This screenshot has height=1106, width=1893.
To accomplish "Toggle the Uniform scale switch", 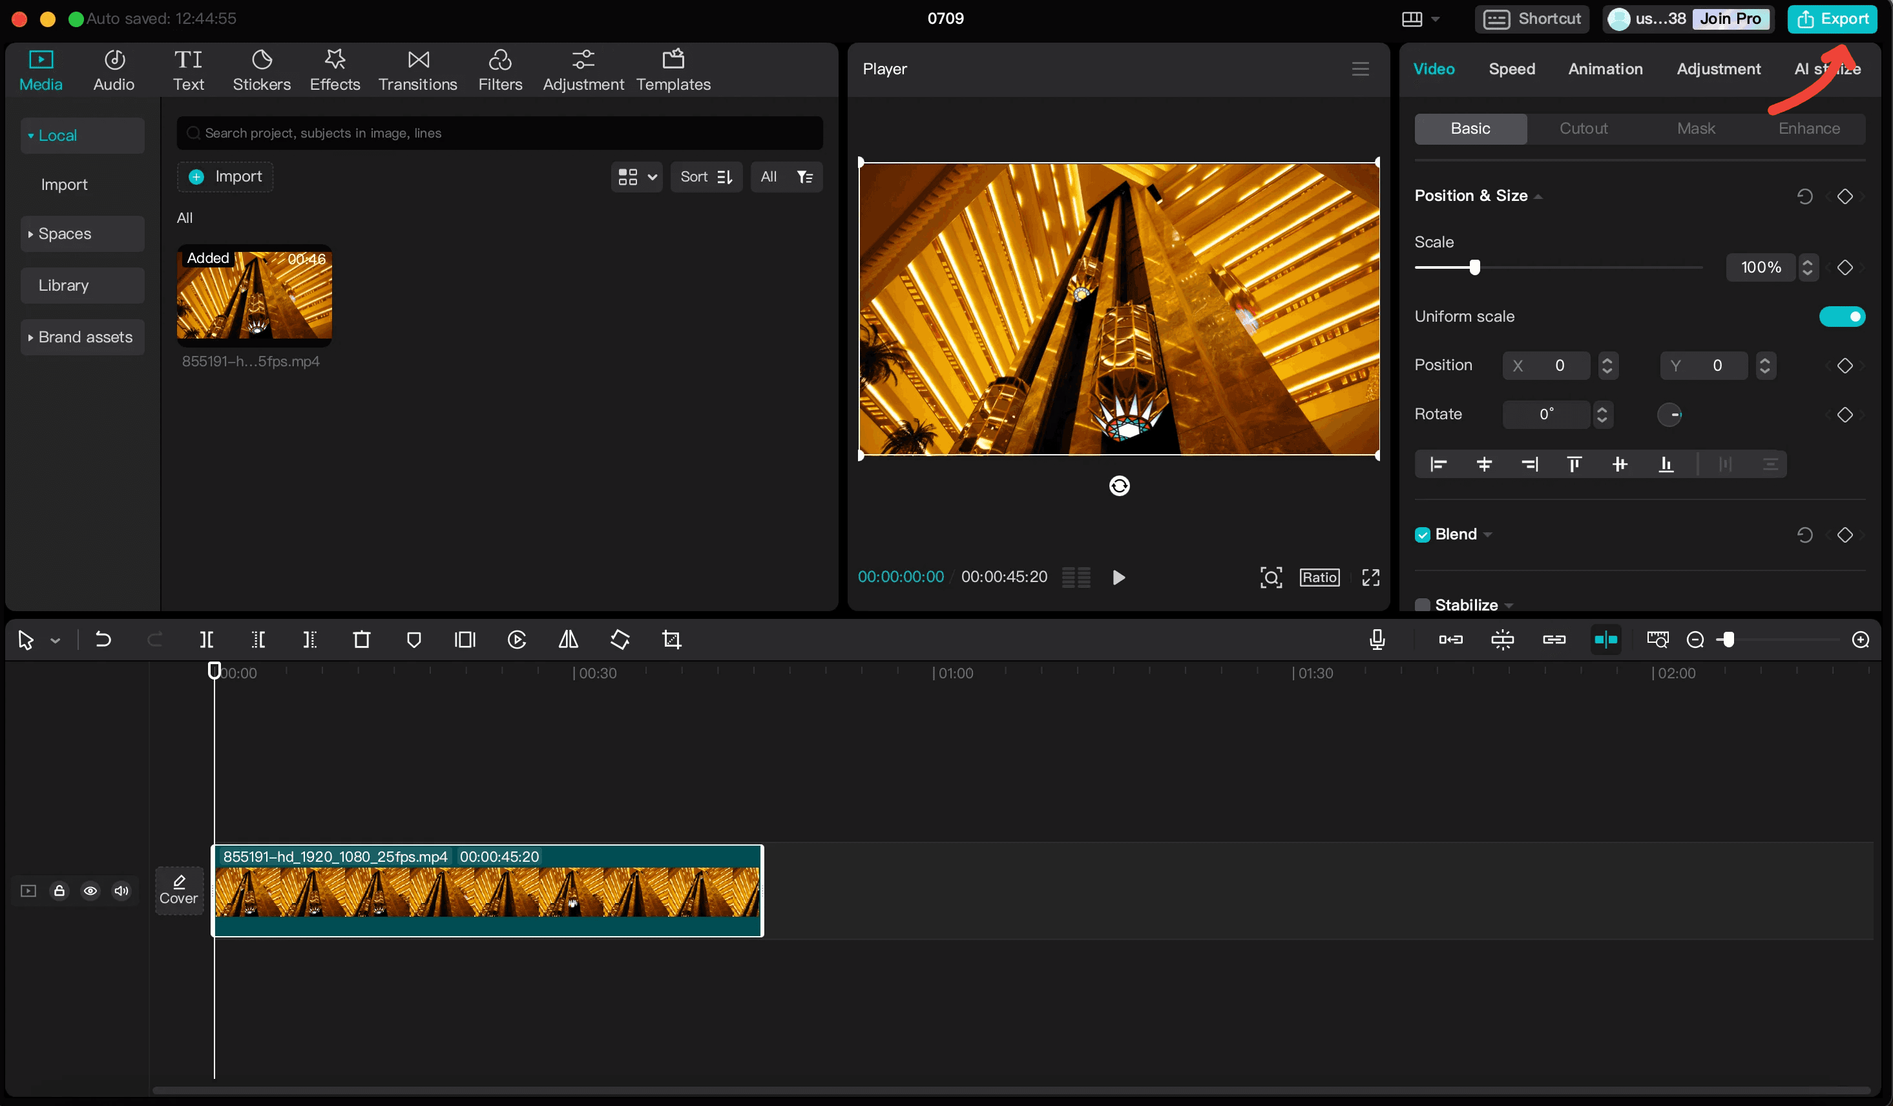I will 1842,317.
